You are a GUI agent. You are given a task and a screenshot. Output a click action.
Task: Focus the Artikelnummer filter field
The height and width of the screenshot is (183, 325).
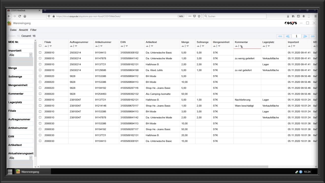[21, 132]
